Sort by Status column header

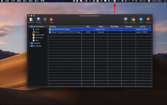click(101, 26)
